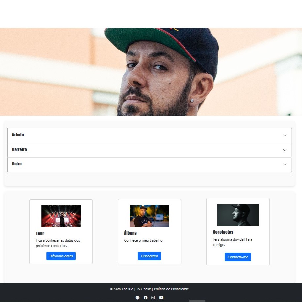302x302 pixels.
Task: Click the Álbuns card photo thumbnail
Action: pyautogui.click(x=149, y=216)
